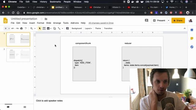The image size is (196, 110).
Task: Click the zoom magnifier tool
Action: click(32, 28)
